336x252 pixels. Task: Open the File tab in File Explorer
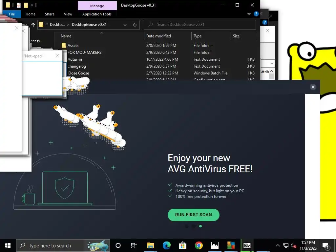(12, 14)
